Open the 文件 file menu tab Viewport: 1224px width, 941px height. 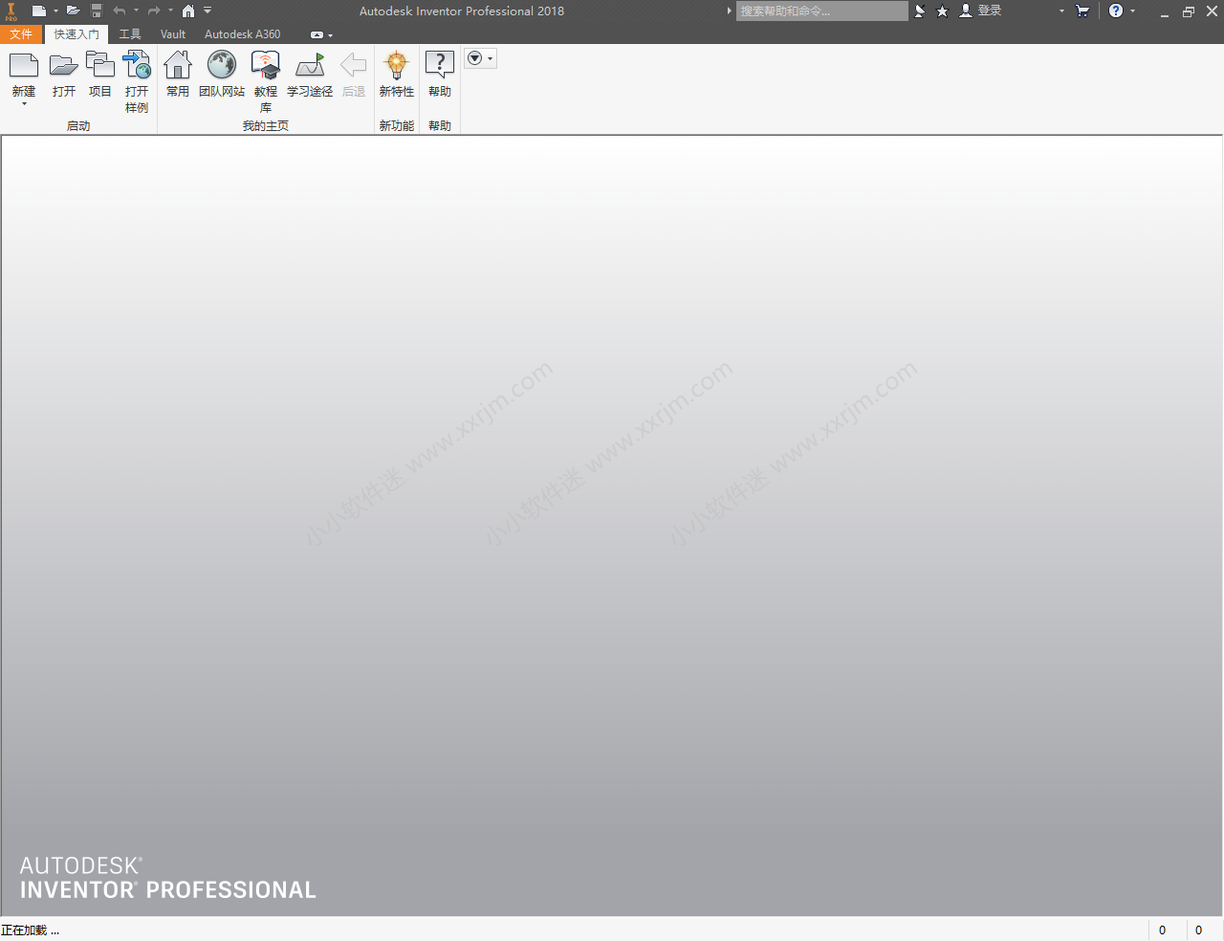point(21,34)
